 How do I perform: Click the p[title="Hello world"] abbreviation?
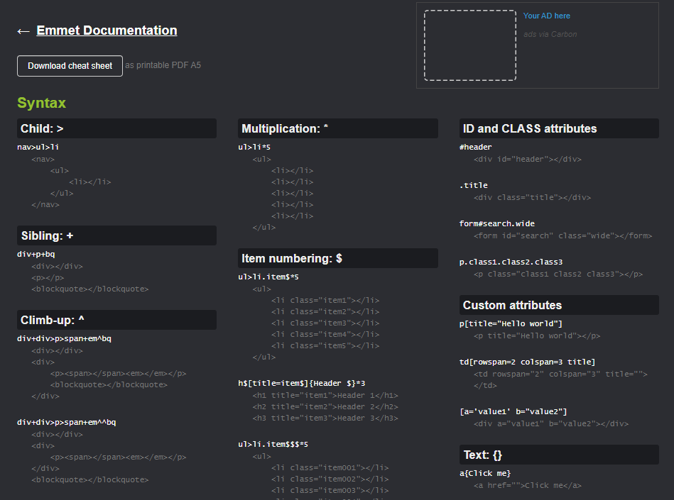[x=511, y=323]
